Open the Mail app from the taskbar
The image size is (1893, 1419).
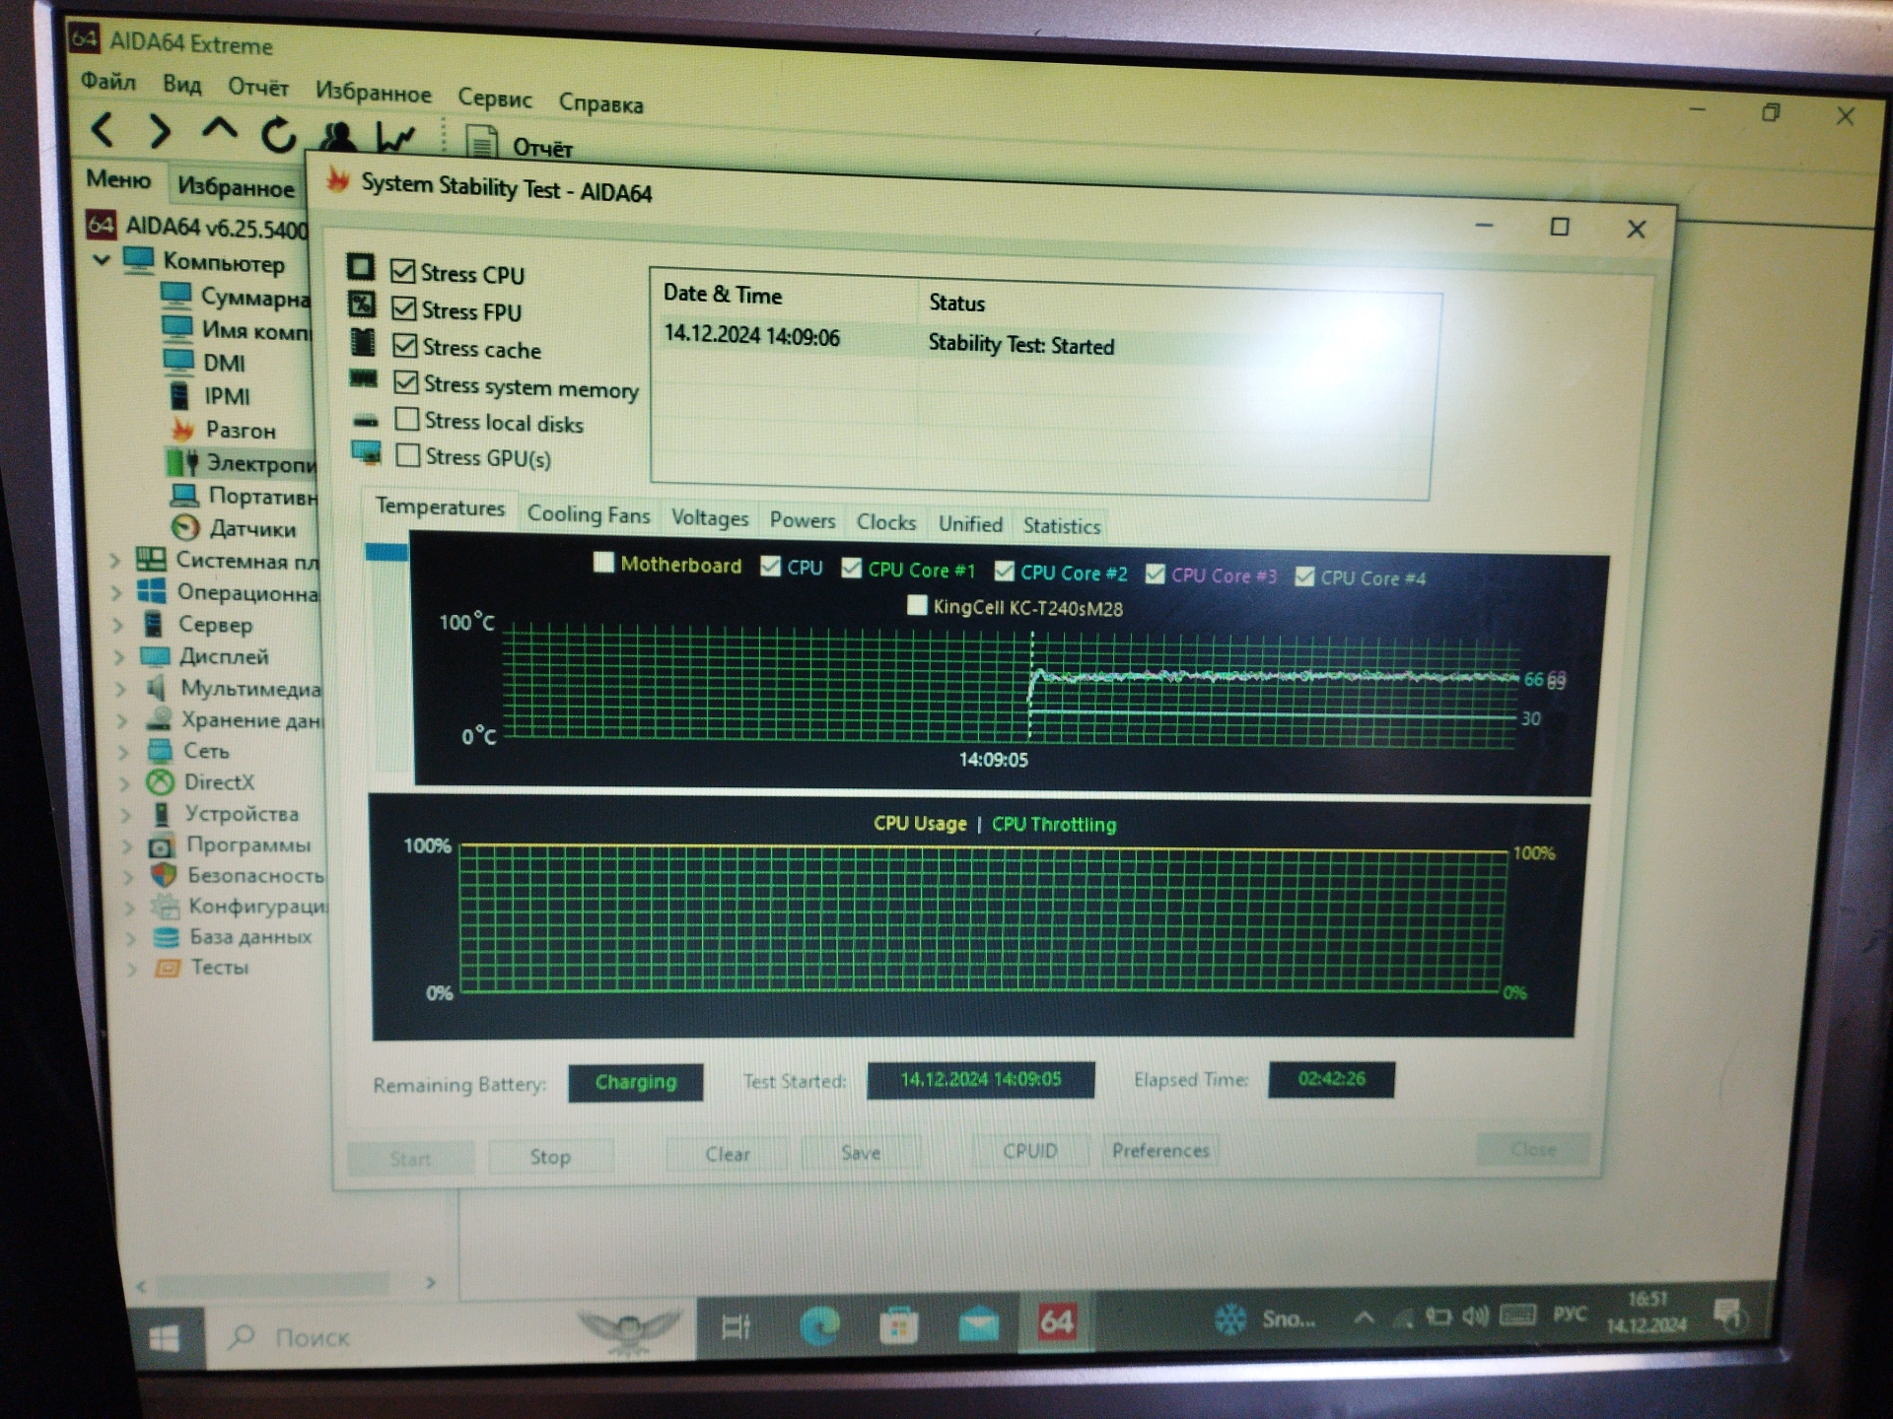[977, 1324]
